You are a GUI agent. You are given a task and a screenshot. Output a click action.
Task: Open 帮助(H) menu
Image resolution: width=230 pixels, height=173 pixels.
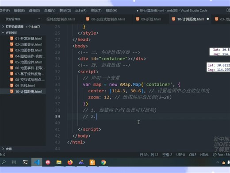[111, 11]
